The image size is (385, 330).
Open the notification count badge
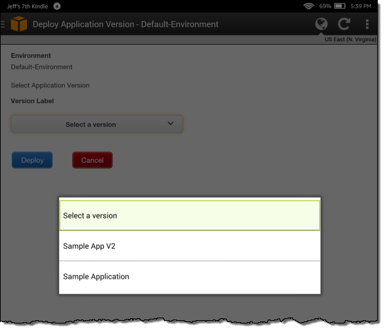[x=57, y=6]
